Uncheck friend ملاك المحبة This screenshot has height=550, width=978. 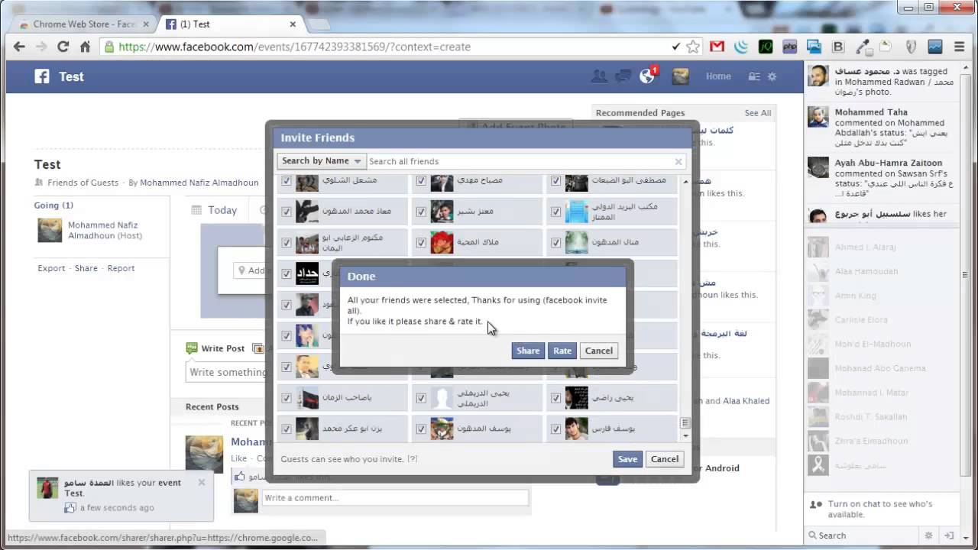click(x=421, y=243)
